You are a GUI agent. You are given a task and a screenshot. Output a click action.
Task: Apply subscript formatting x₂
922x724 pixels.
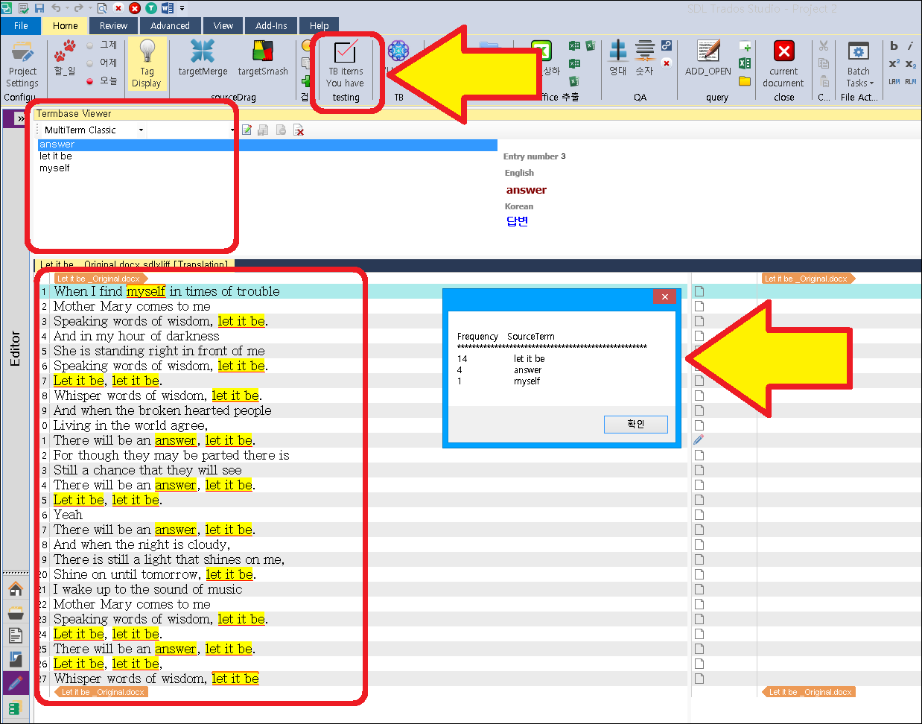tap(911, 64)
